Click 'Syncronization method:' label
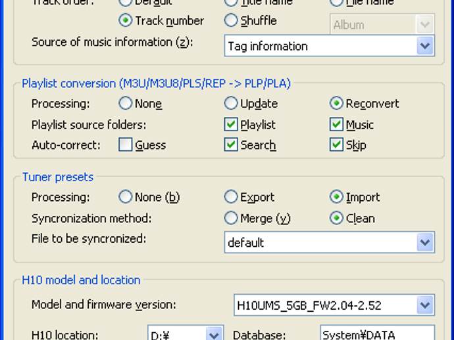 [x=91, y=219]
